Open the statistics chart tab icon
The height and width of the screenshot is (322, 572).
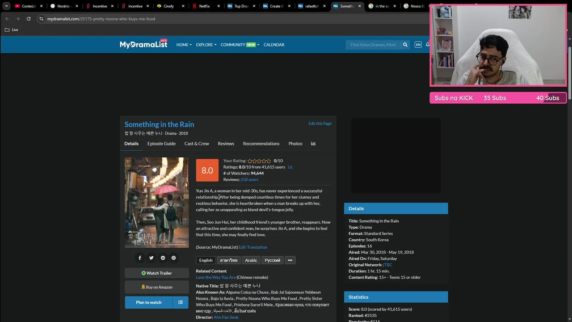[313, 144]
